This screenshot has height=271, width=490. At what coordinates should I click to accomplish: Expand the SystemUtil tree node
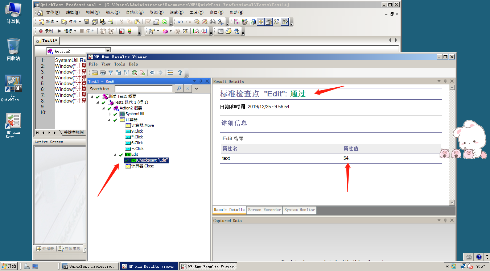(x=110, y=114)
